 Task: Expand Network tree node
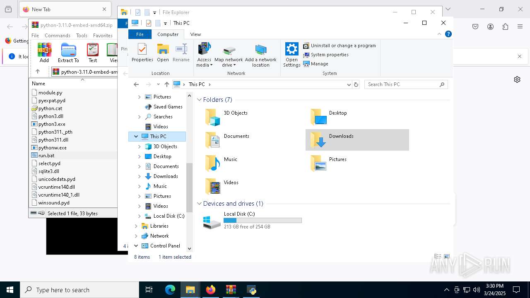tap(136, 236)
